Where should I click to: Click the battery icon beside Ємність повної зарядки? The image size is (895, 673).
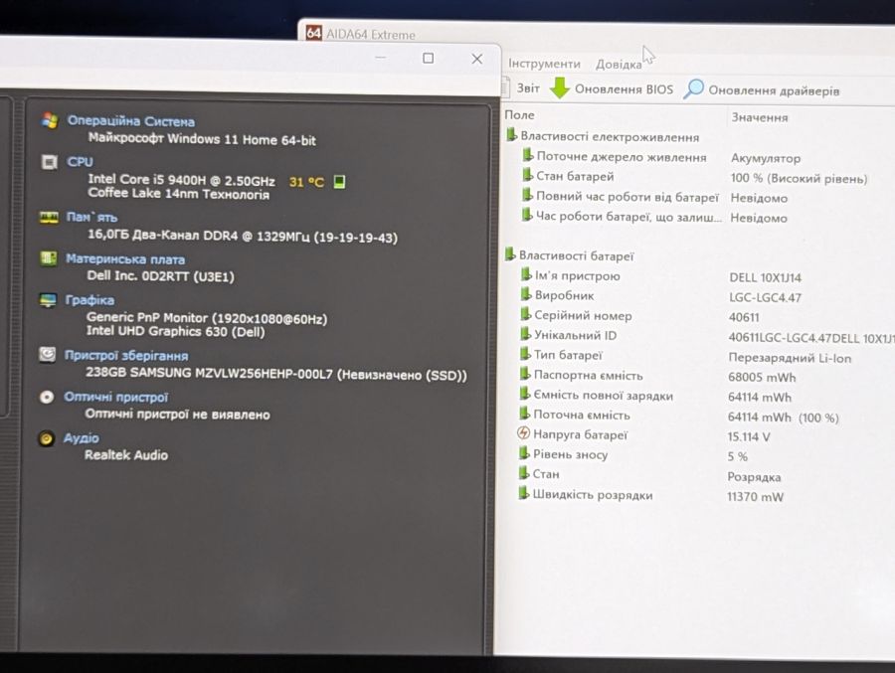pos(525,394)
